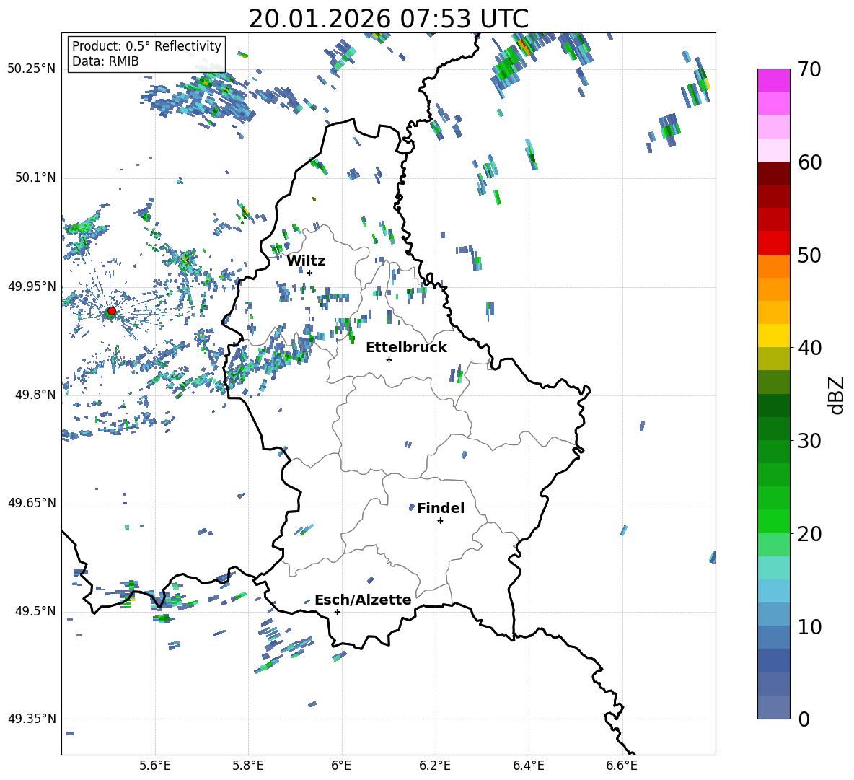Pick the bright red colorbar swatch above 50
Screen dimensions: 854x780
pos(774,242)
